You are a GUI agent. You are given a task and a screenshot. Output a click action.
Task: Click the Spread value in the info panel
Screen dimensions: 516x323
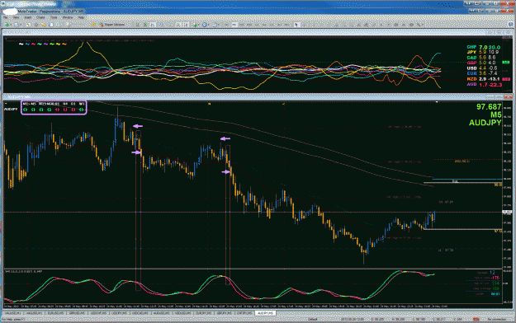(x=492, y=273)
